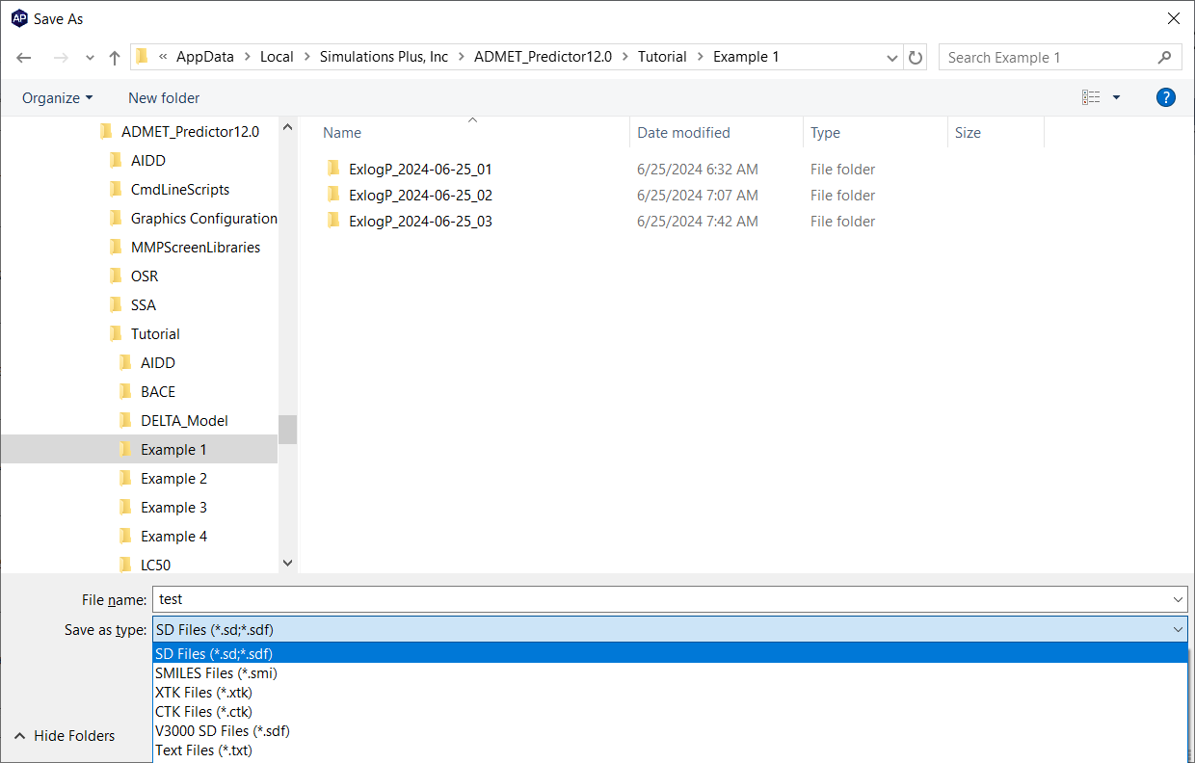Open the address bar path dropdown

pos(892,58)
